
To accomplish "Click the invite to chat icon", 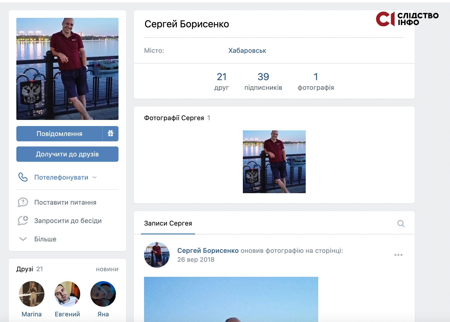I will click(x=23, y=220).
